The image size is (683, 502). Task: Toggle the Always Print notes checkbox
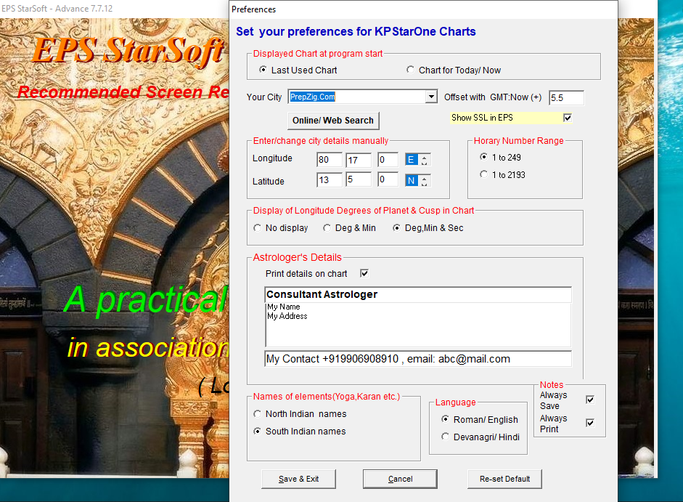[590, 423]
